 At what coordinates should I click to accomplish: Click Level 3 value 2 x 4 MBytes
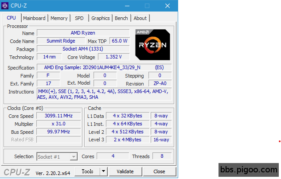click(128, 140)
